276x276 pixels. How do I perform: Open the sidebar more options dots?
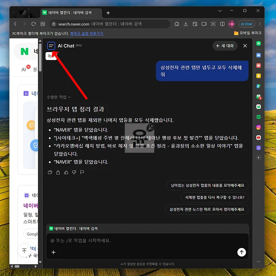tap(258, 262)
